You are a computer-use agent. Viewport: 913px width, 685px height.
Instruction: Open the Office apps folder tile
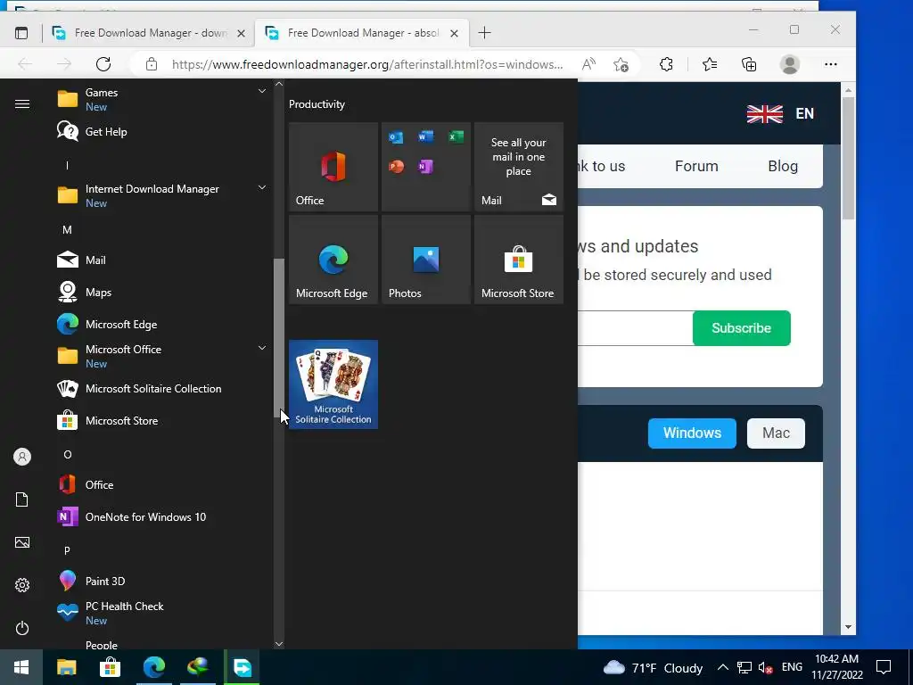coord(425,167)
